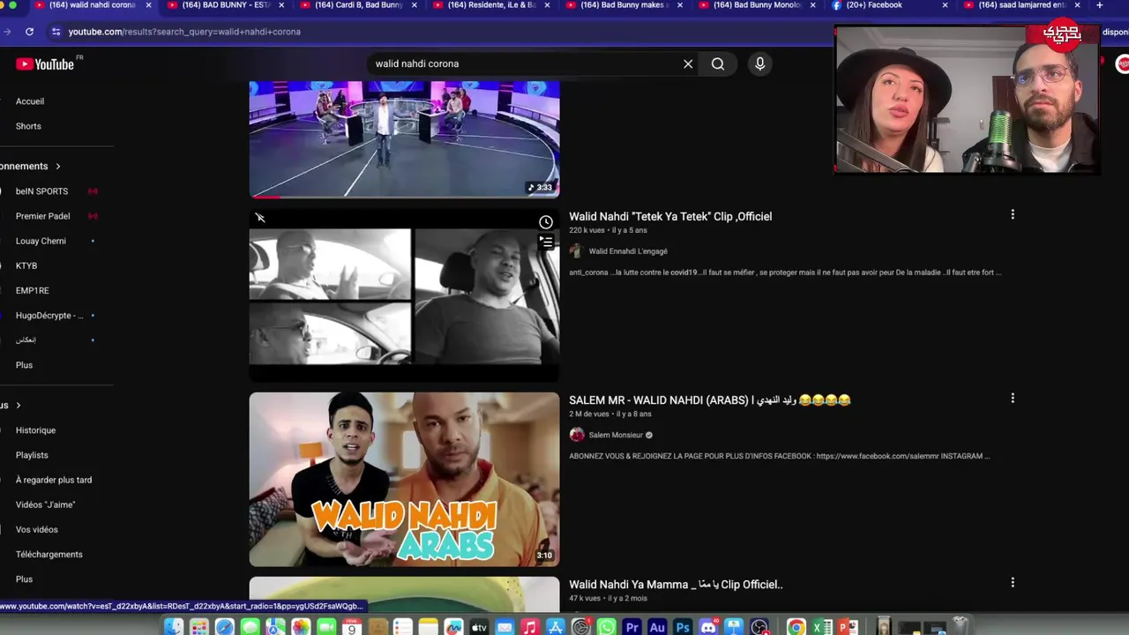This screenshot has width=1129, height=635.
Task: Open a new browser tab with plus button
Action: tap(1099, 5)
